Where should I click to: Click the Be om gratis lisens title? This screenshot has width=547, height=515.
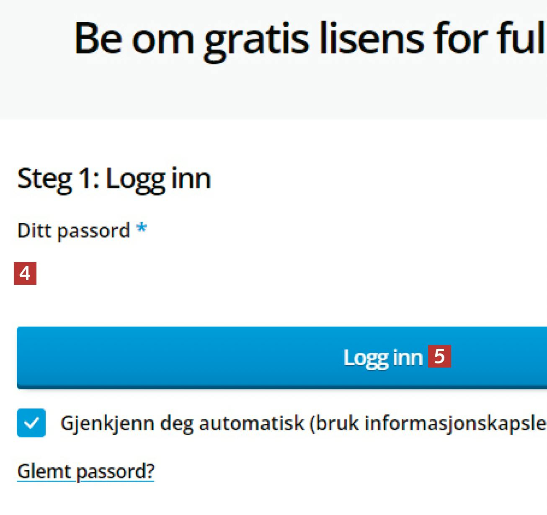pyautogui.click(x=310, y=39)
